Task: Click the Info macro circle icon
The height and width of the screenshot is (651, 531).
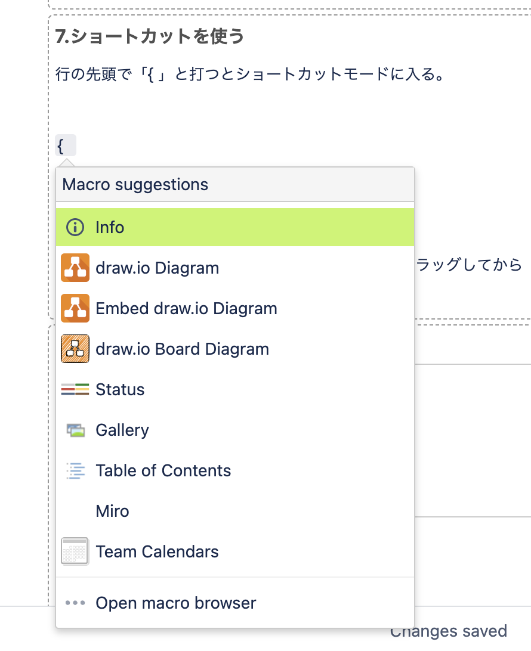Action: coord(75,228)
